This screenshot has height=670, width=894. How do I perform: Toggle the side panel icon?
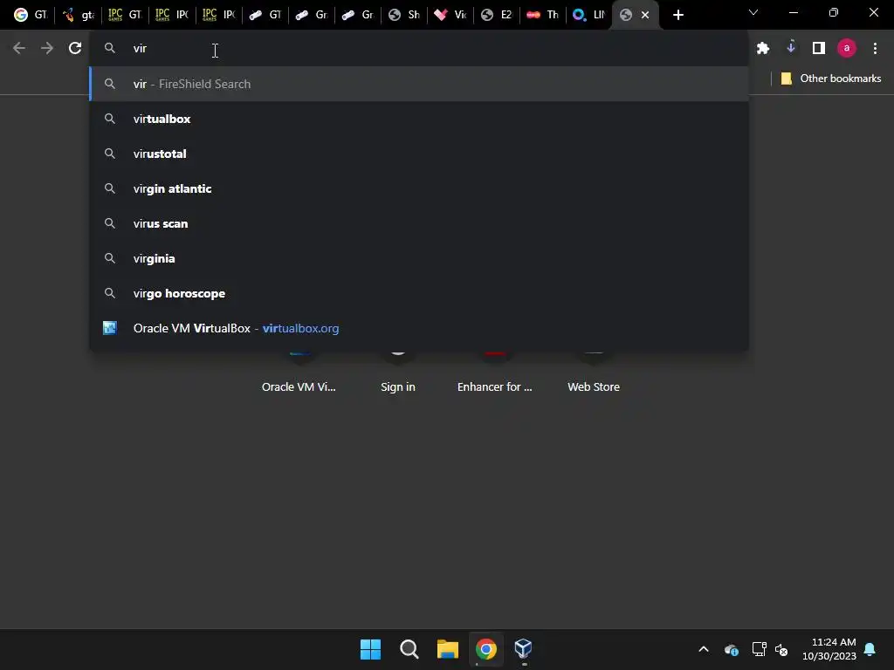[x=819, y=49]
